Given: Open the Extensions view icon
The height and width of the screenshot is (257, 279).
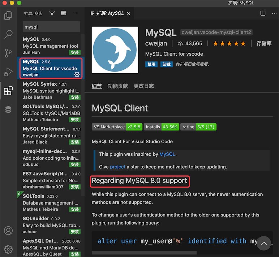Looking at the screenshot, I should point(8,91).
